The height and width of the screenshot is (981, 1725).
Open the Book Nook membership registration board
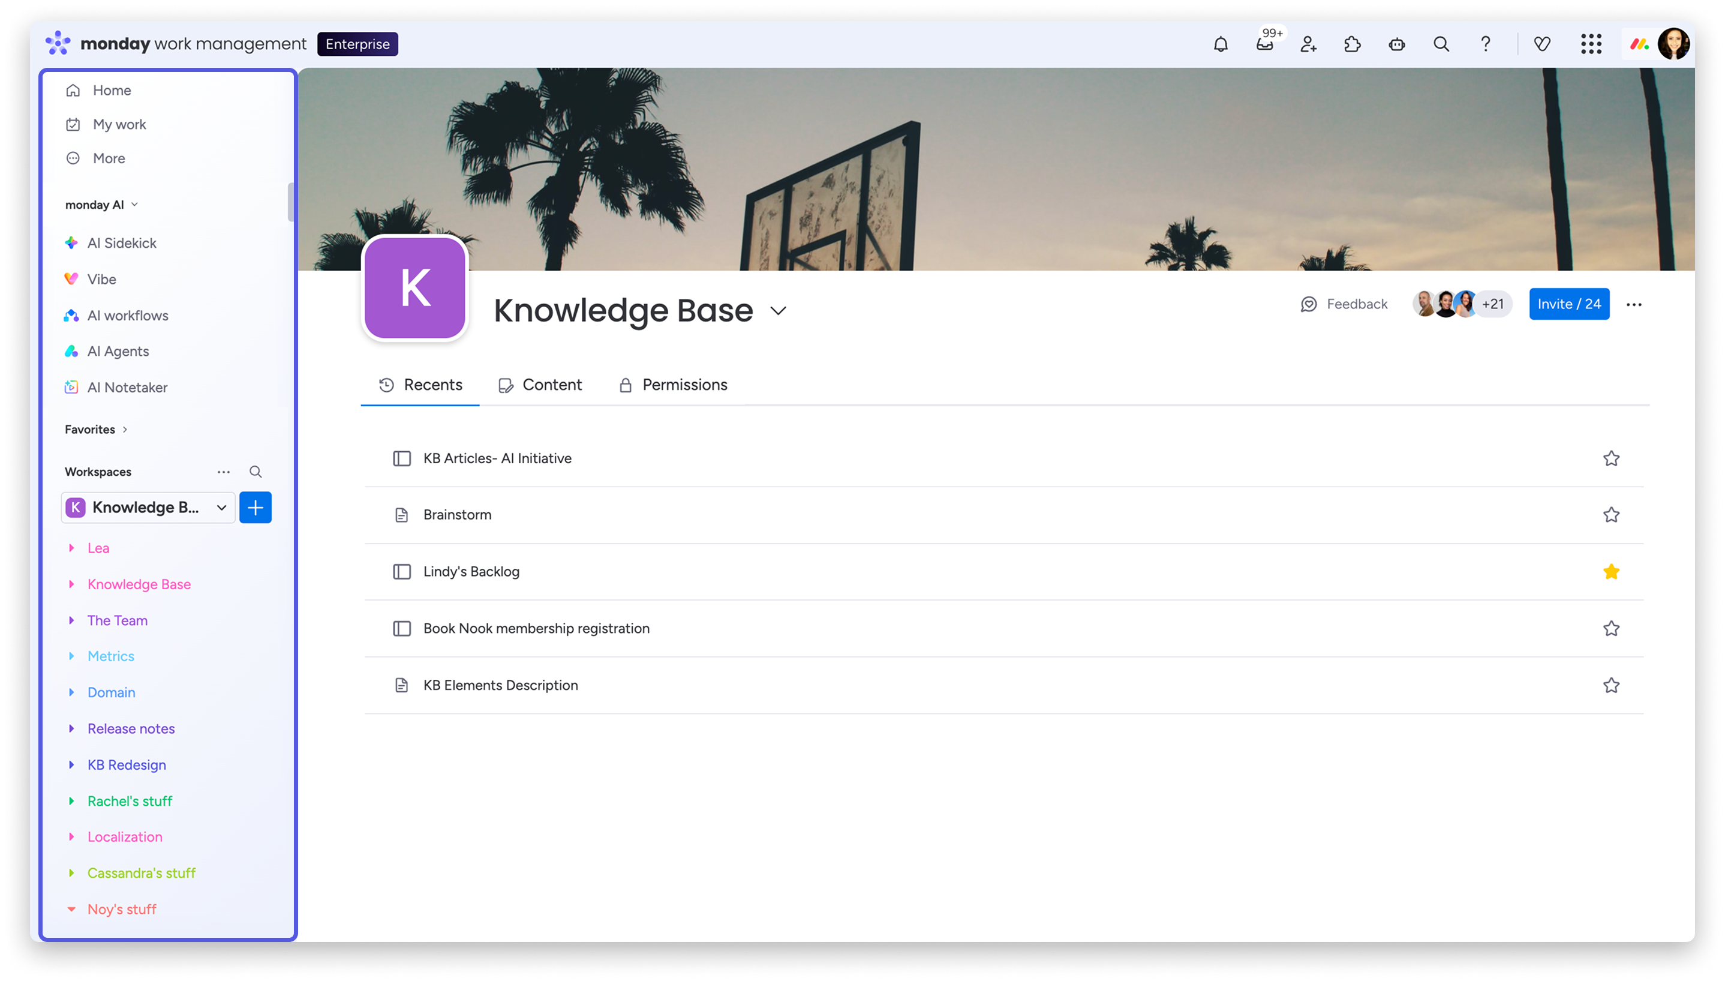[x=536, y=628]
